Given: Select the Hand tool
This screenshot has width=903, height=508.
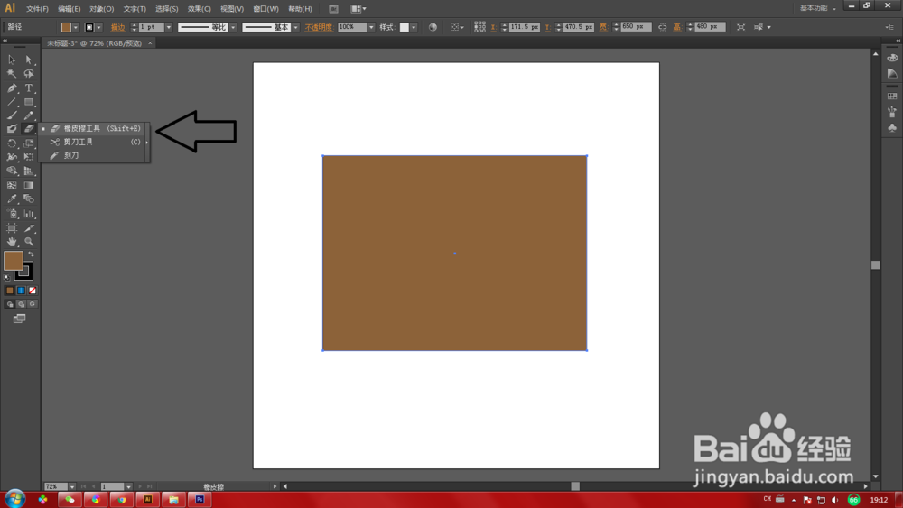Looking at the screenshot, I should (12, 242).
